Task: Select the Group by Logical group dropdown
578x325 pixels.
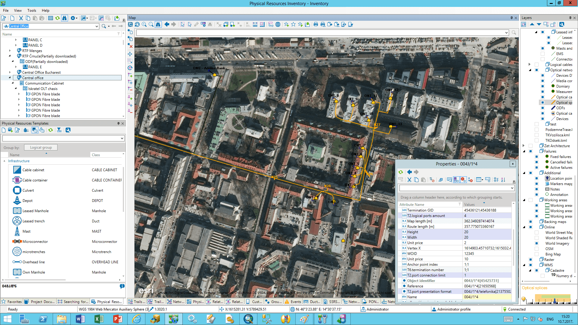Action: pyautogui.click(x=41, y=147)
